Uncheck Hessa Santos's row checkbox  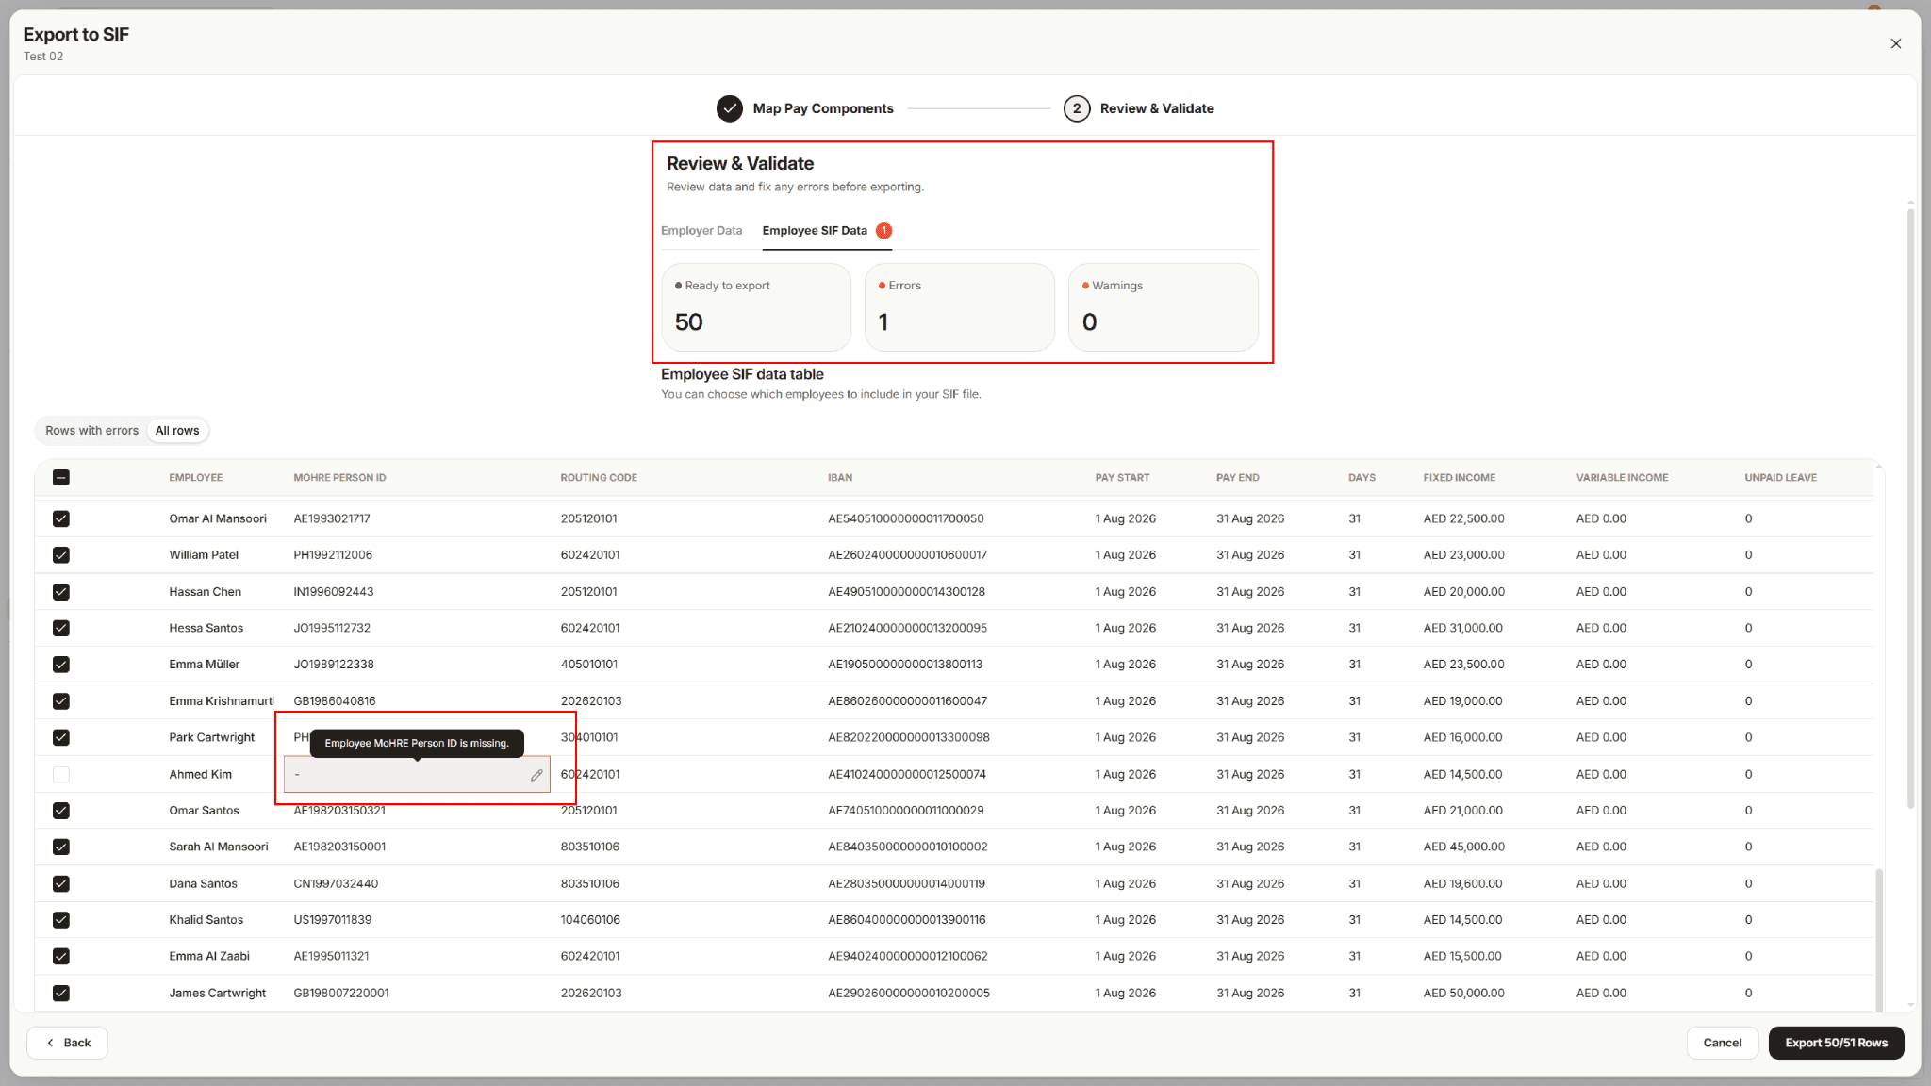point(61,628)
